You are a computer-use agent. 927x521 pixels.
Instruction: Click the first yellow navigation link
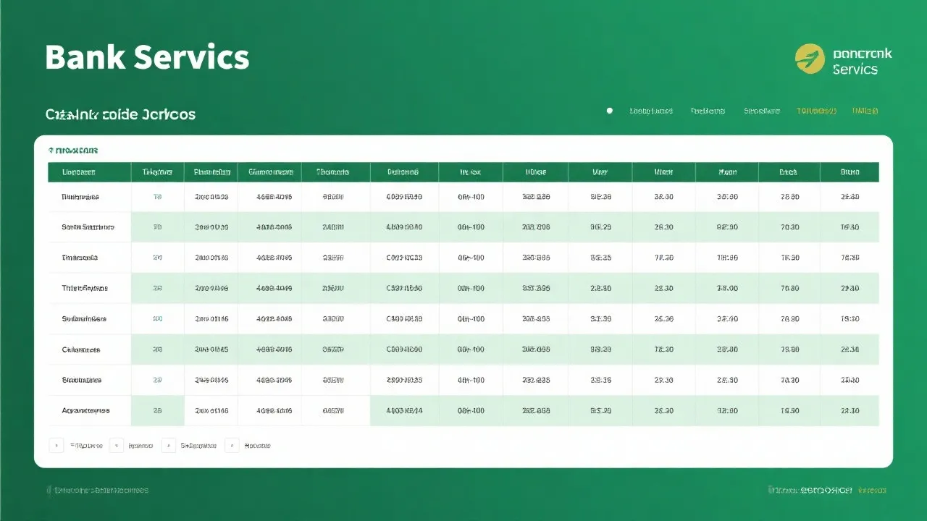(816, 111)
